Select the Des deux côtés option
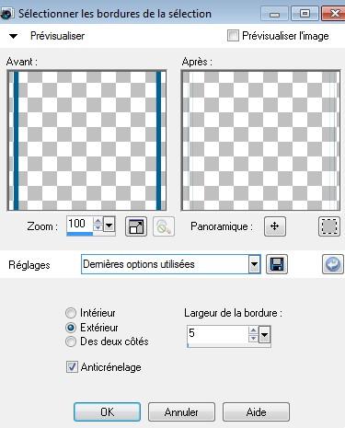The image size is (345, 428). pyautogui.click(x=71, y=341)
